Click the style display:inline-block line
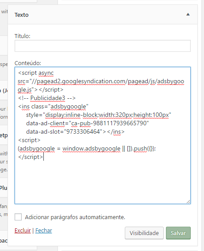This screenshot has width=204, height=251. point(99,115)
